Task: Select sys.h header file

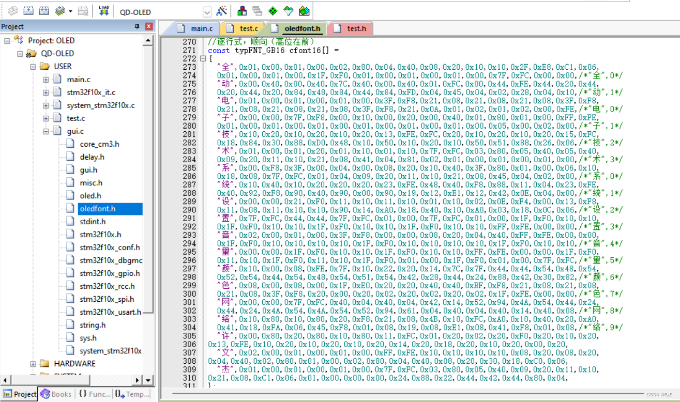Action: pyautogui.click(x=88, y=338)
